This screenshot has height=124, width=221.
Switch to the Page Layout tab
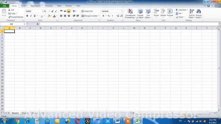(x=35, y=6)
